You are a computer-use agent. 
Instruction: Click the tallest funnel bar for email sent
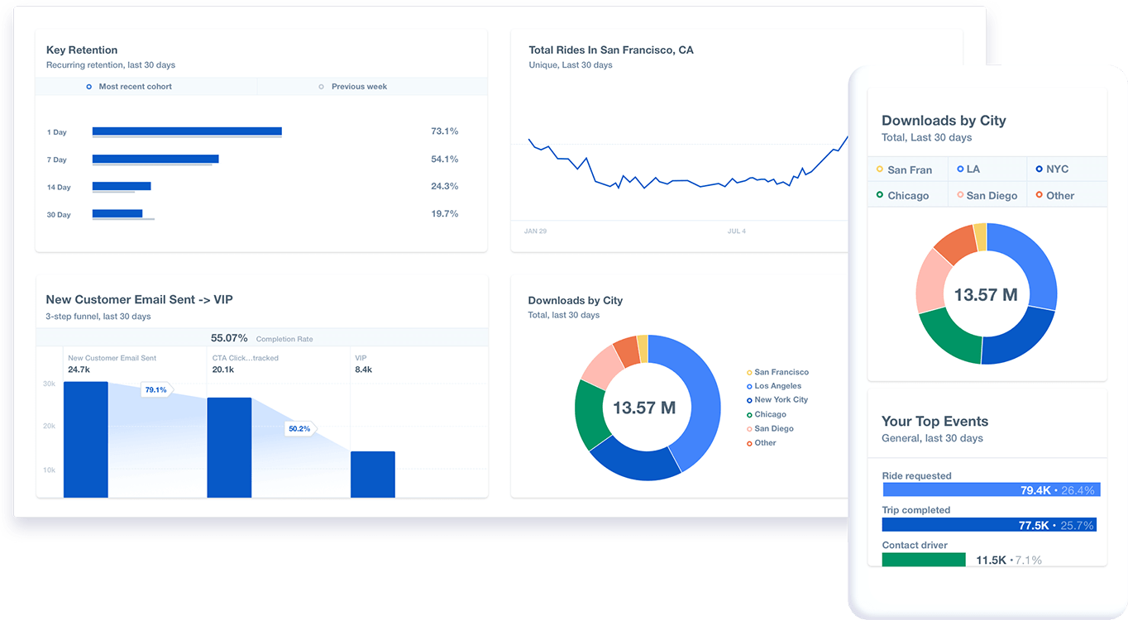[86, 440]
